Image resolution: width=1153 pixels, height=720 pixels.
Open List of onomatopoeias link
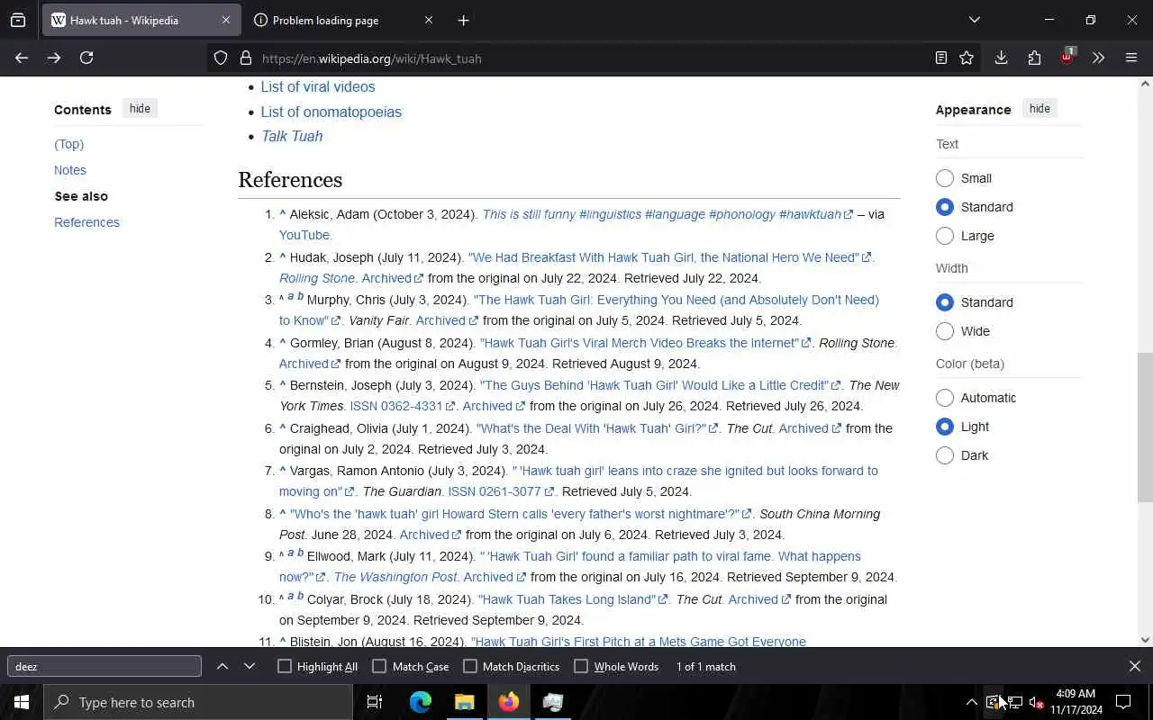tap(331, 112)
